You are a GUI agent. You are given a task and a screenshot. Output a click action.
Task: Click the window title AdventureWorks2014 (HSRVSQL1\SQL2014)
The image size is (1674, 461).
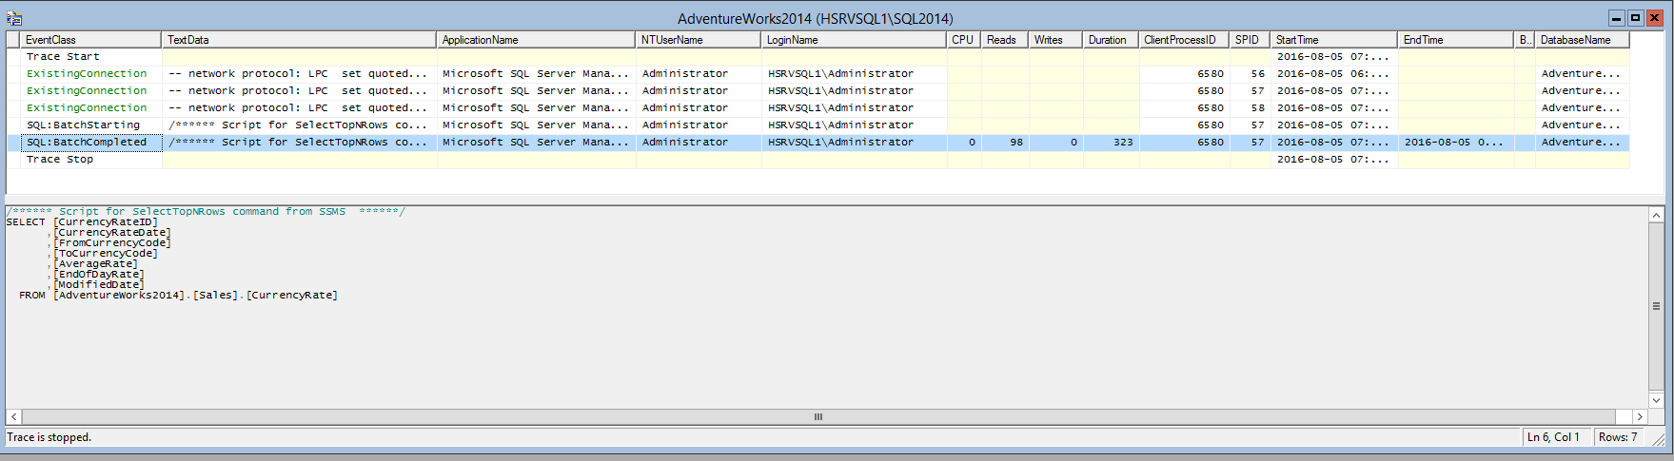[x=816, y=19]
